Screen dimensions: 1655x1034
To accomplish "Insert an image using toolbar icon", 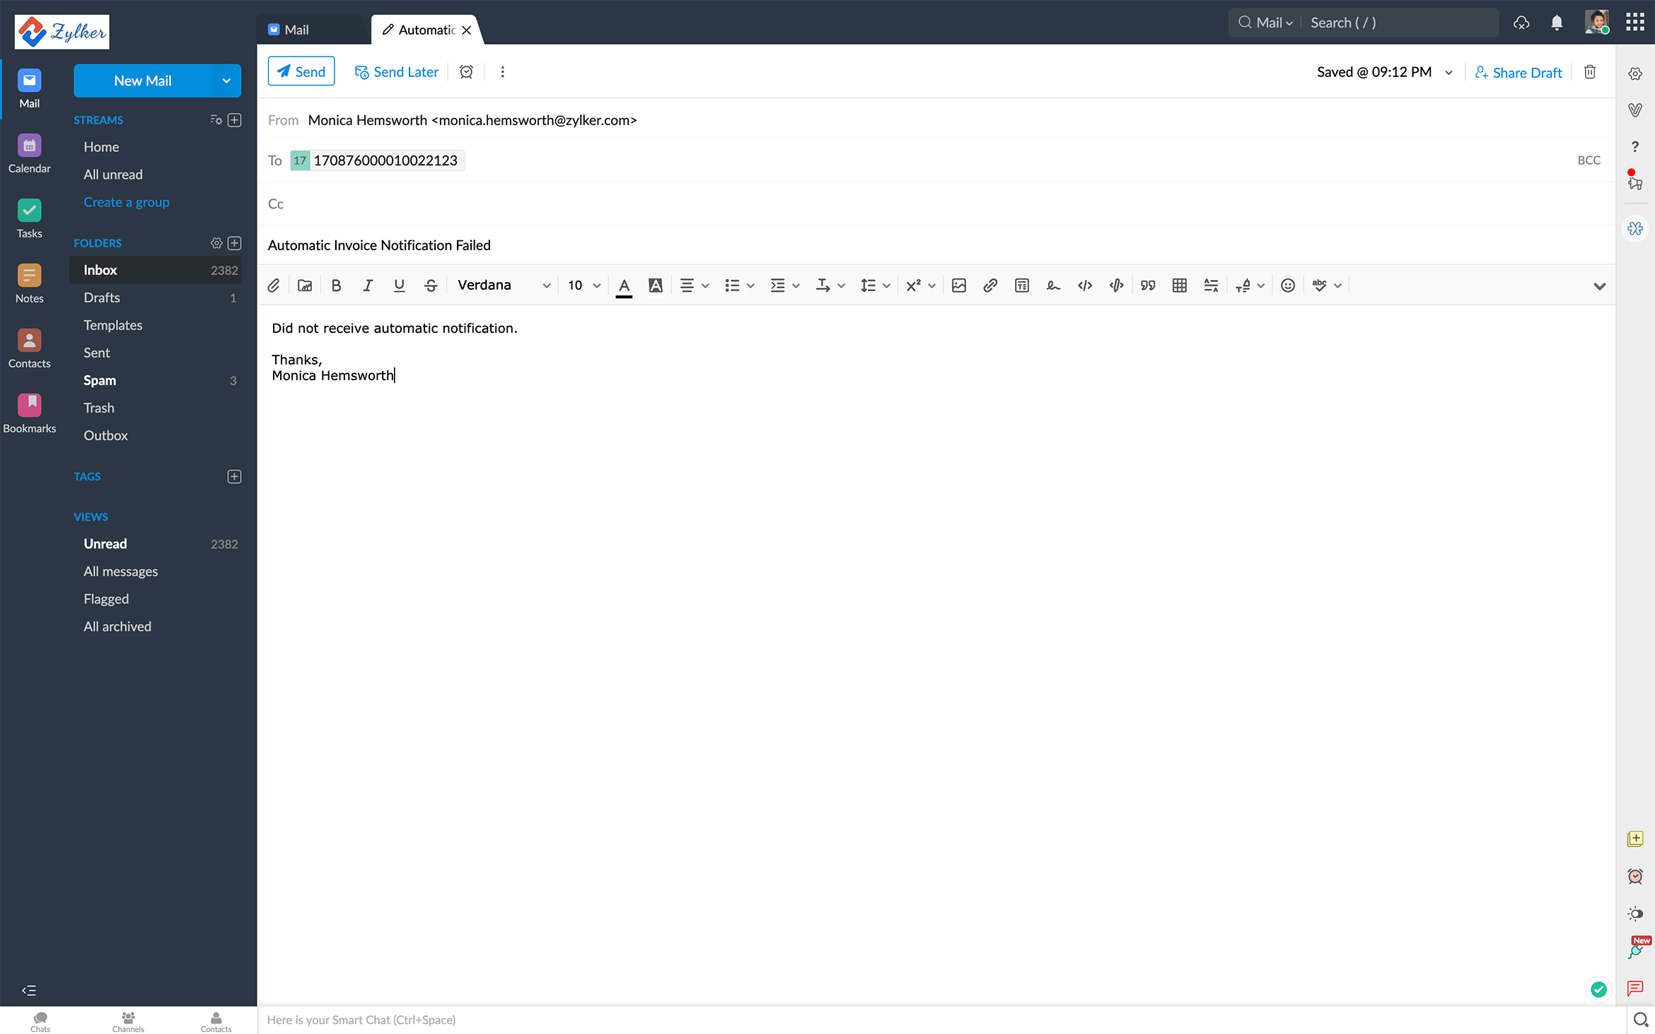I will coord(958,286).
